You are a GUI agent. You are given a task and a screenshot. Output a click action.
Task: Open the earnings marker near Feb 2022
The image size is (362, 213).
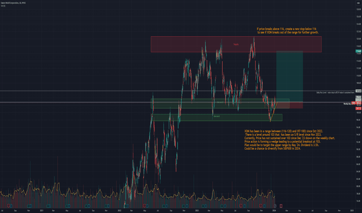point(125,206)
